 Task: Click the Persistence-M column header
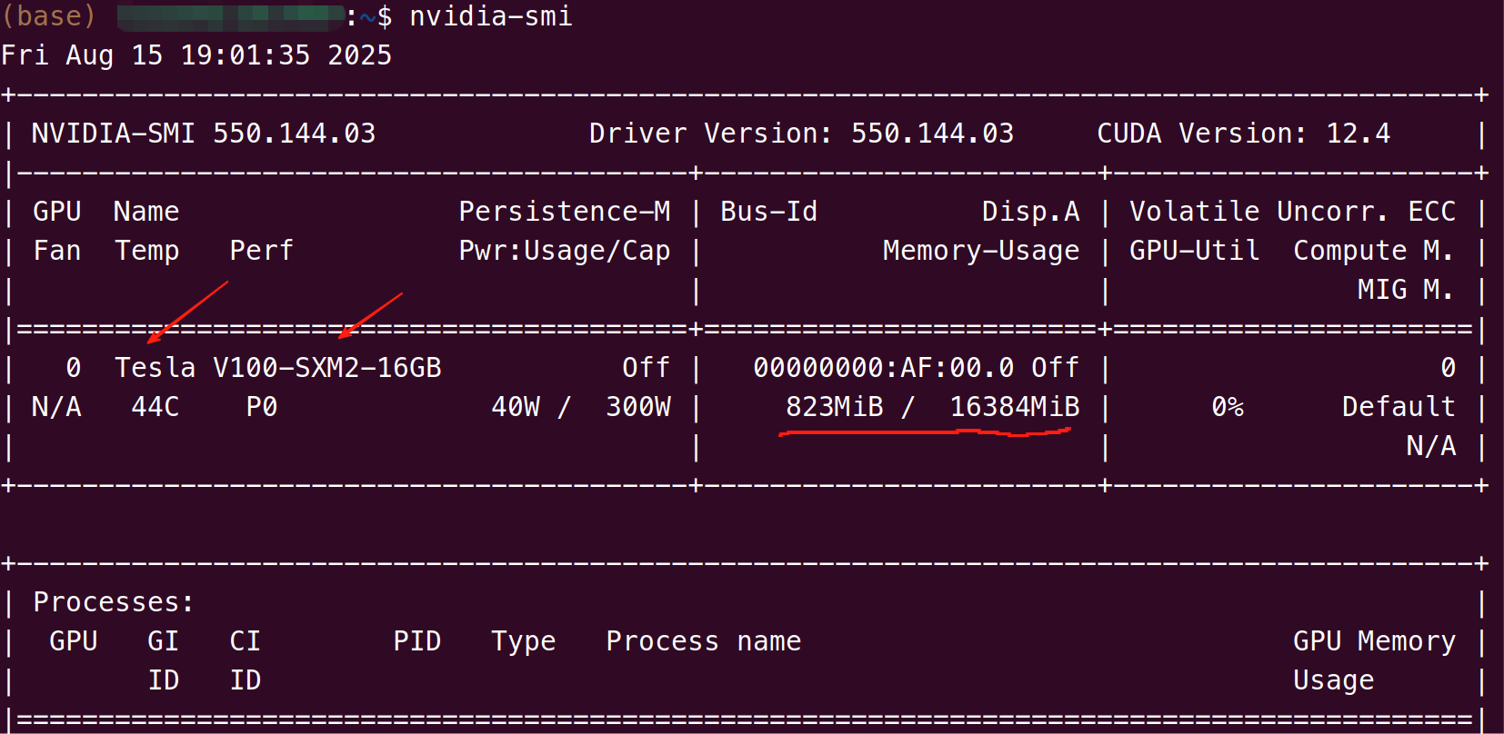(564, 212)
